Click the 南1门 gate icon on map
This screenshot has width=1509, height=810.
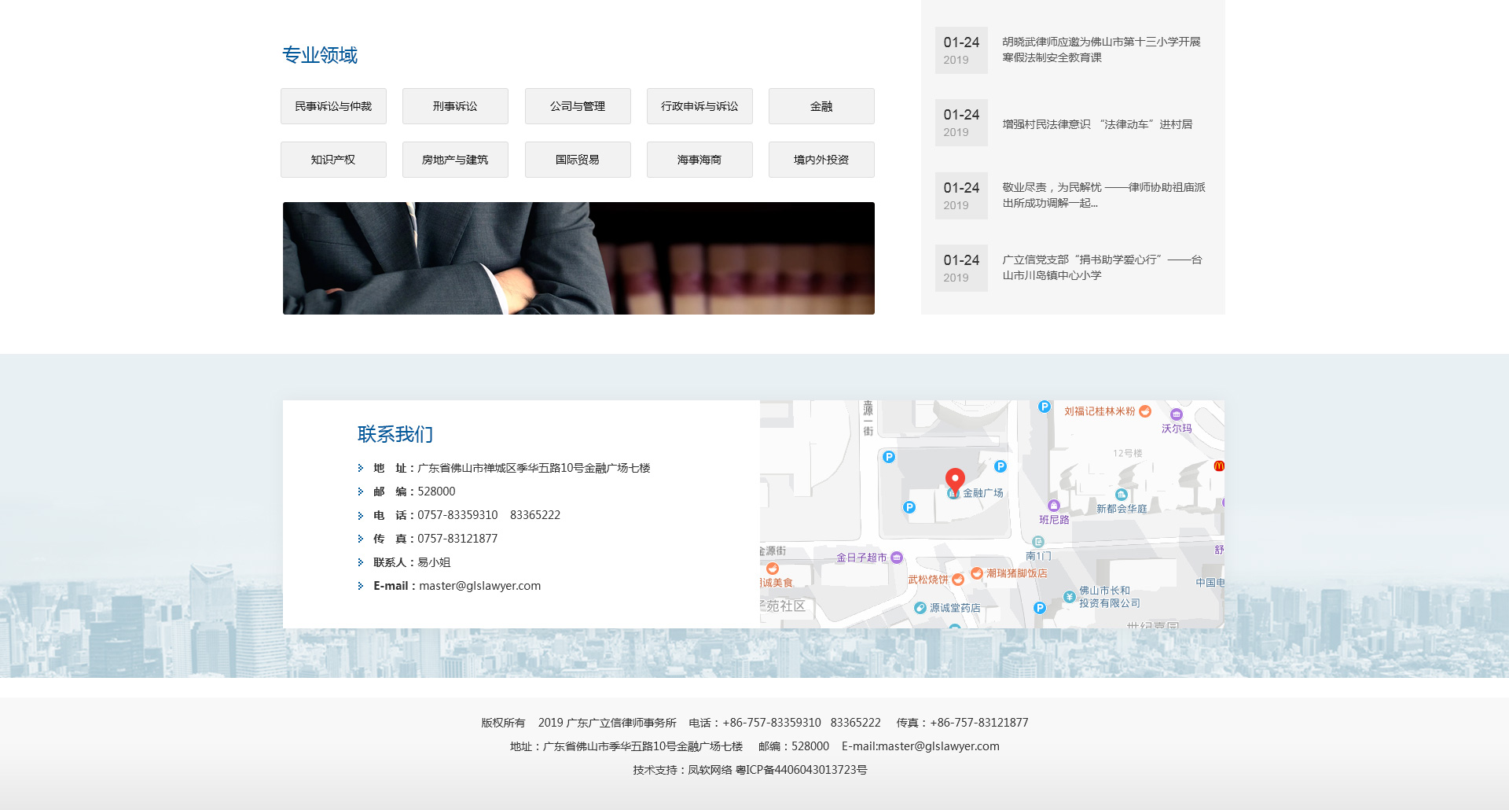click(x=1038, y=542)
